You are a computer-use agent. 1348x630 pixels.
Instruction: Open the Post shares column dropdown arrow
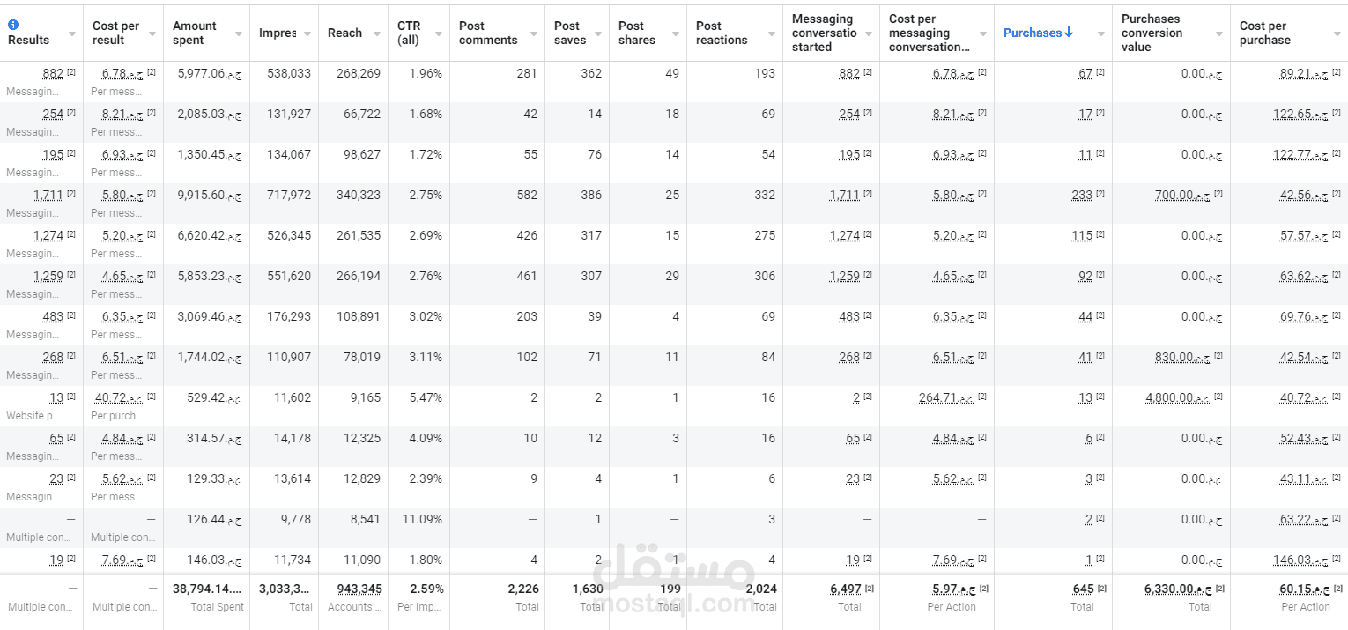pos(676,33)
